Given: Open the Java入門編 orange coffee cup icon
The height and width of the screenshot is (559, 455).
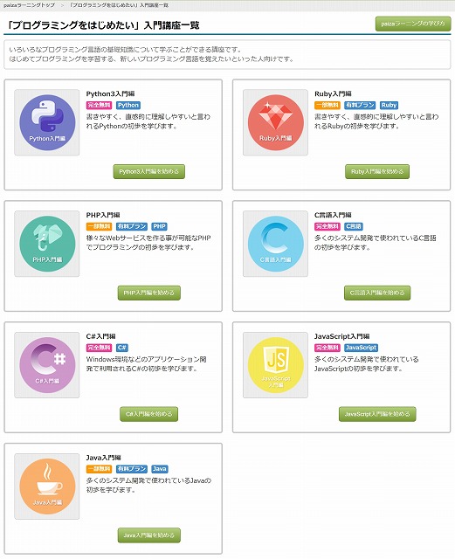Looking at the screenshot, I should click(47, 486).
